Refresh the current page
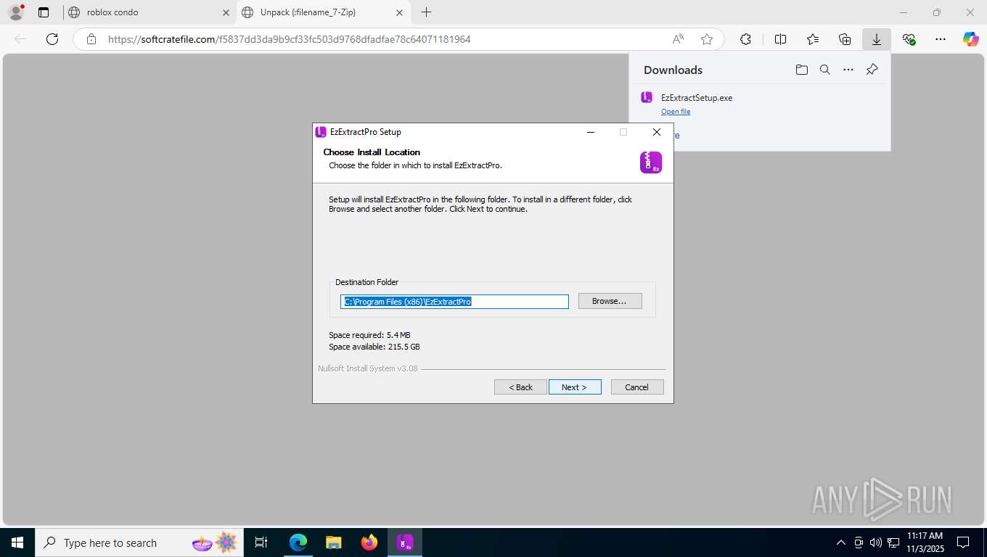The height and width of the screenshot is (557, 987). (52, 39)
